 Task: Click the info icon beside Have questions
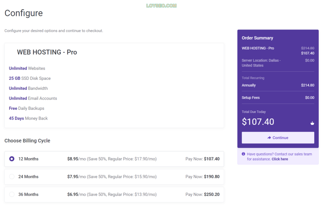pyautogui.click(x=244, y=154)
